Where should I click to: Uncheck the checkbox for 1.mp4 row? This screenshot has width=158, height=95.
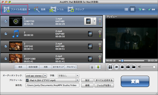point(6,21)
